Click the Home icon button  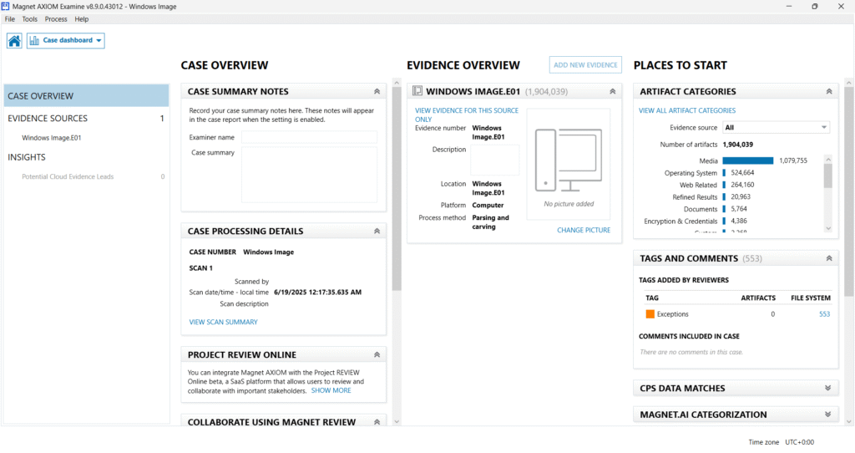click(x=14, y=40)
